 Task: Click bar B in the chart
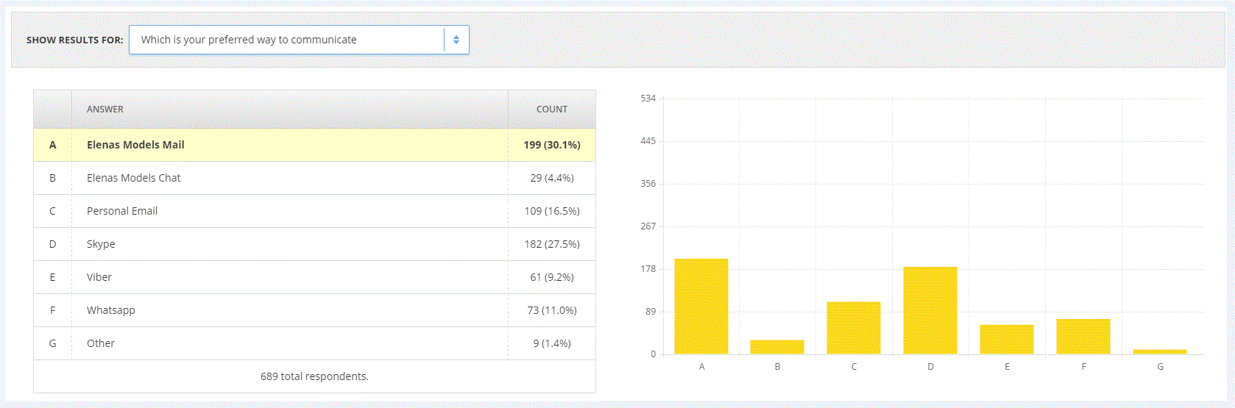coord(777,347)
